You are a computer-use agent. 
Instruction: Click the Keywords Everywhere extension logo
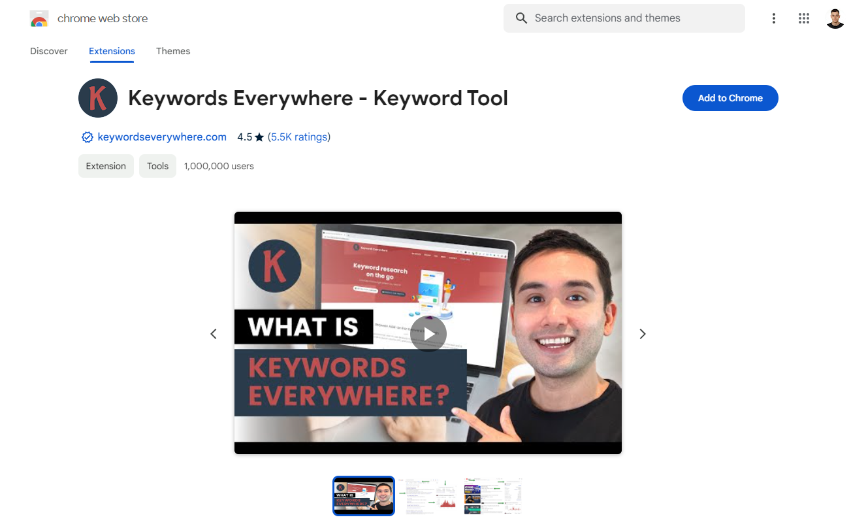coord(98,98)
